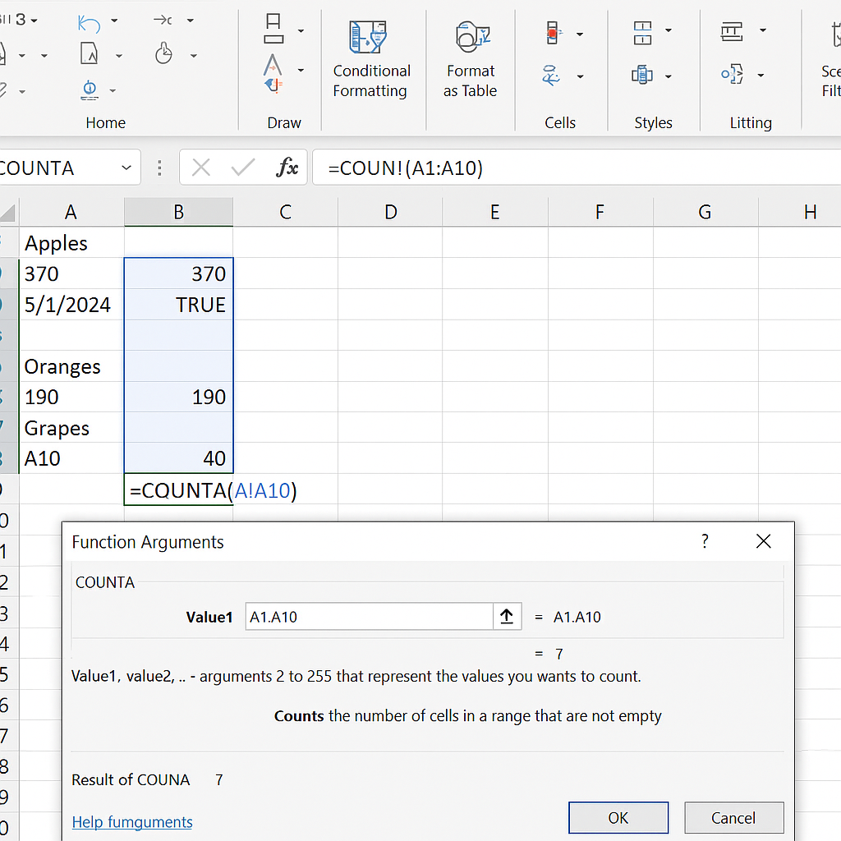Screen dimensions: 841x841
Task: Expand dropdown next to red cell icon
Action: [580, 34]
